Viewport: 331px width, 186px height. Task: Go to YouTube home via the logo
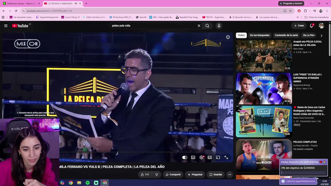coord(20,26)
